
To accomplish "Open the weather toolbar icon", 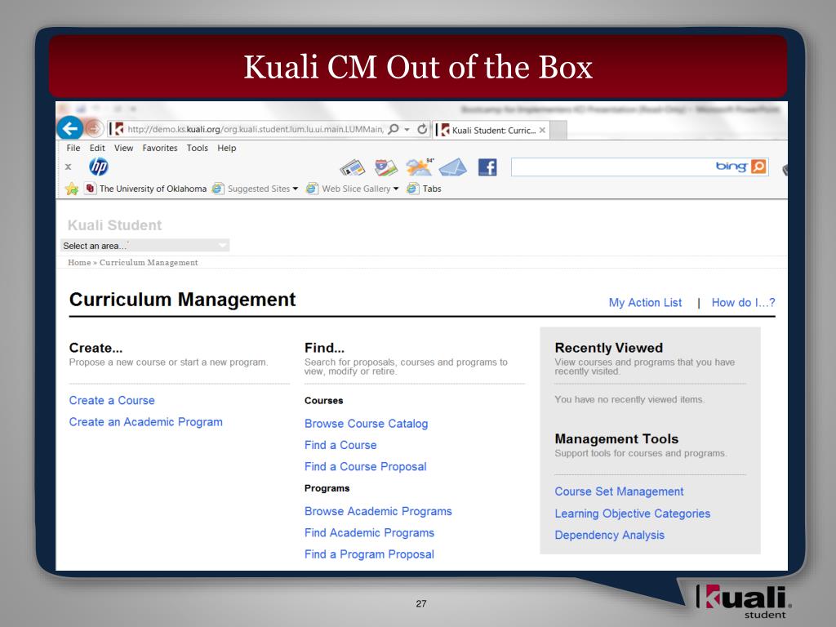I will pyautogui.click(x=420, y=167).
